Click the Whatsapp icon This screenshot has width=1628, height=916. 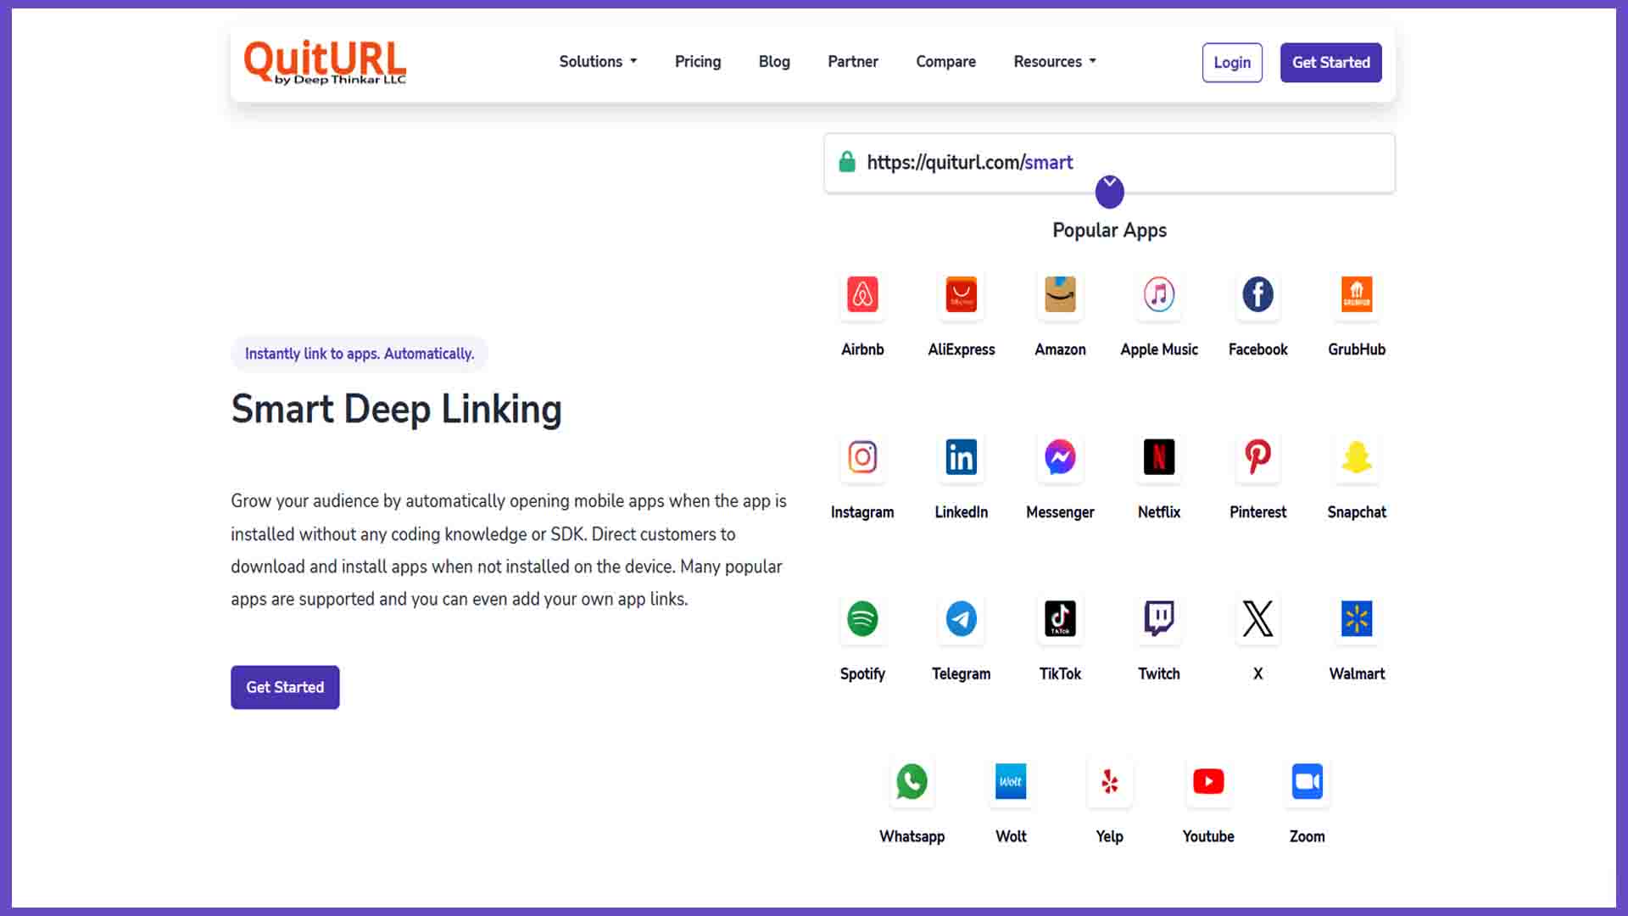tap(912, 781)
